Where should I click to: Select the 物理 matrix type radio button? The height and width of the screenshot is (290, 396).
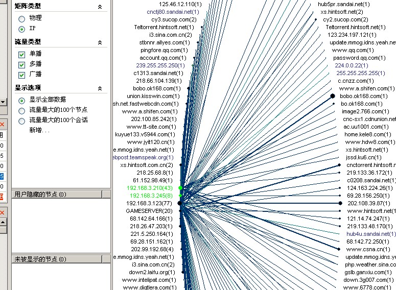pyautogui.click(x=21, y=18)
